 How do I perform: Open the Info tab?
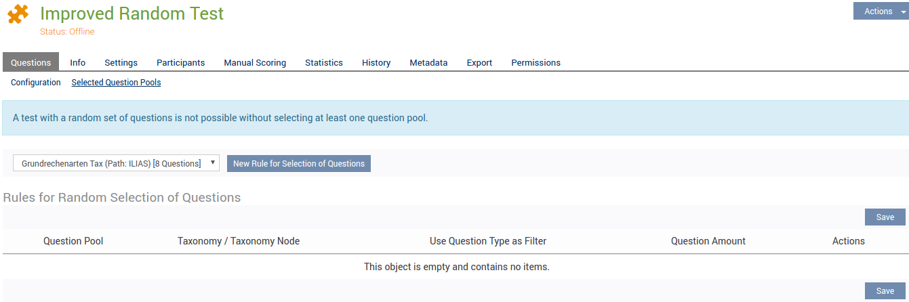[x=78, y=62]
